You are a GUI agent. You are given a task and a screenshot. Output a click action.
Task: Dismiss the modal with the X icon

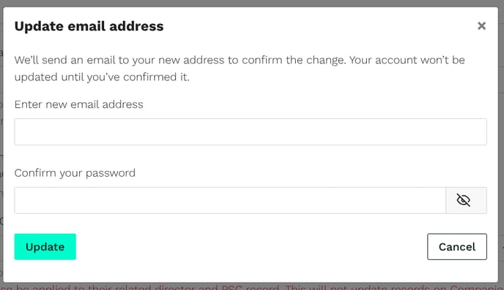click(481, 26)
